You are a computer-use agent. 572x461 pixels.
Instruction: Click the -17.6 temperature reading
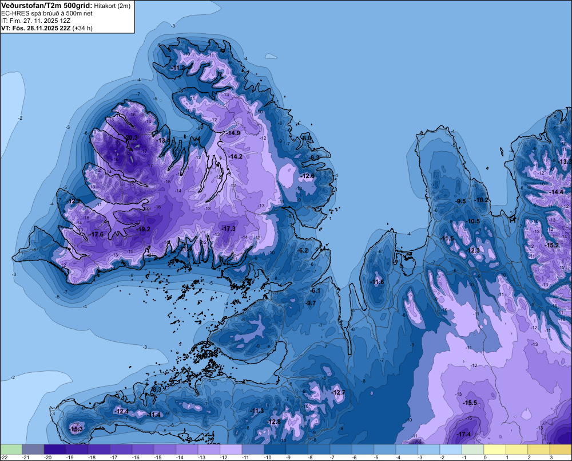(x=96, y=235)
